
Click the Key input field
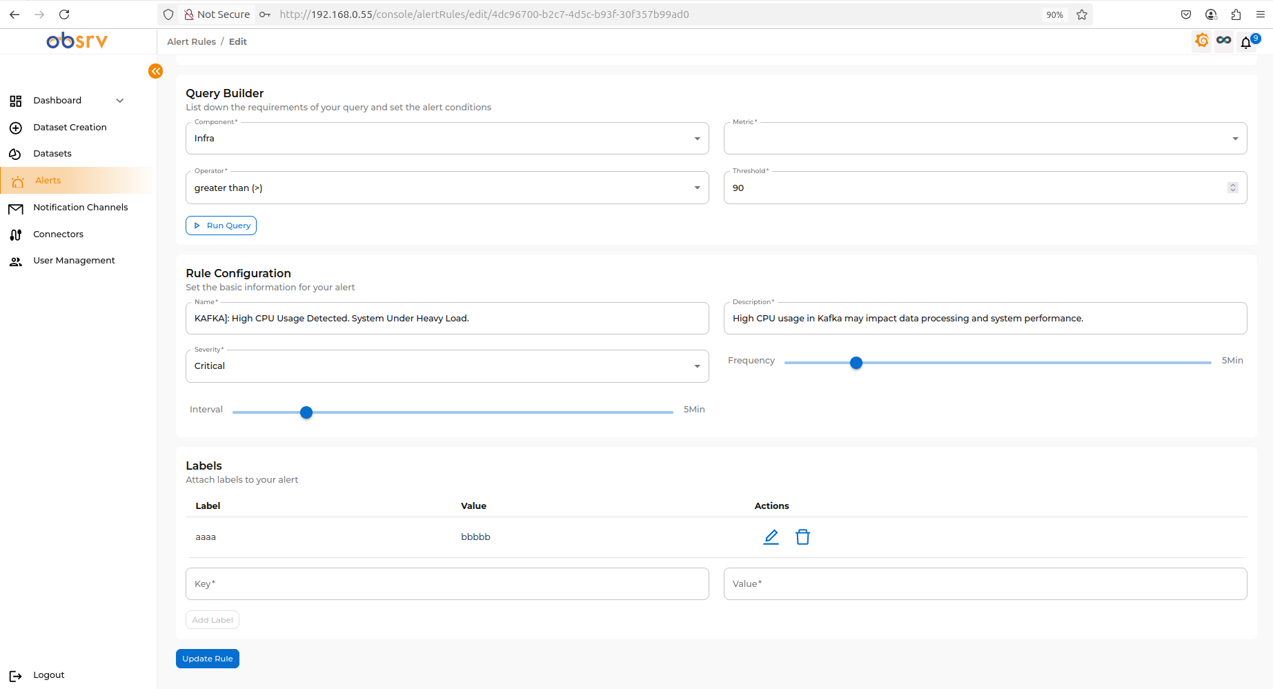447,584
